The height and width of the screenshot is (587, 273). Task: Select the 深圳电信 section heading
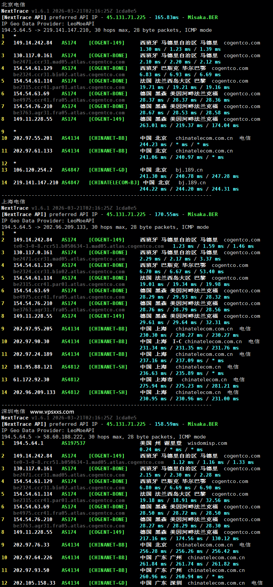[x=13, y=411]
